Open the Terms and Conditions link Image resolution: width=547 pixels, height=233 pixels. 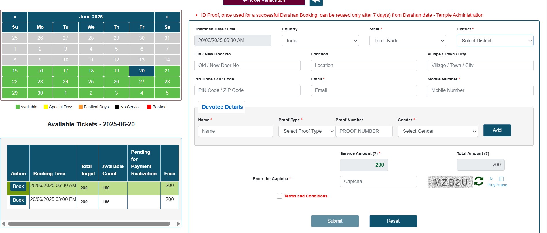click(305, 196)
